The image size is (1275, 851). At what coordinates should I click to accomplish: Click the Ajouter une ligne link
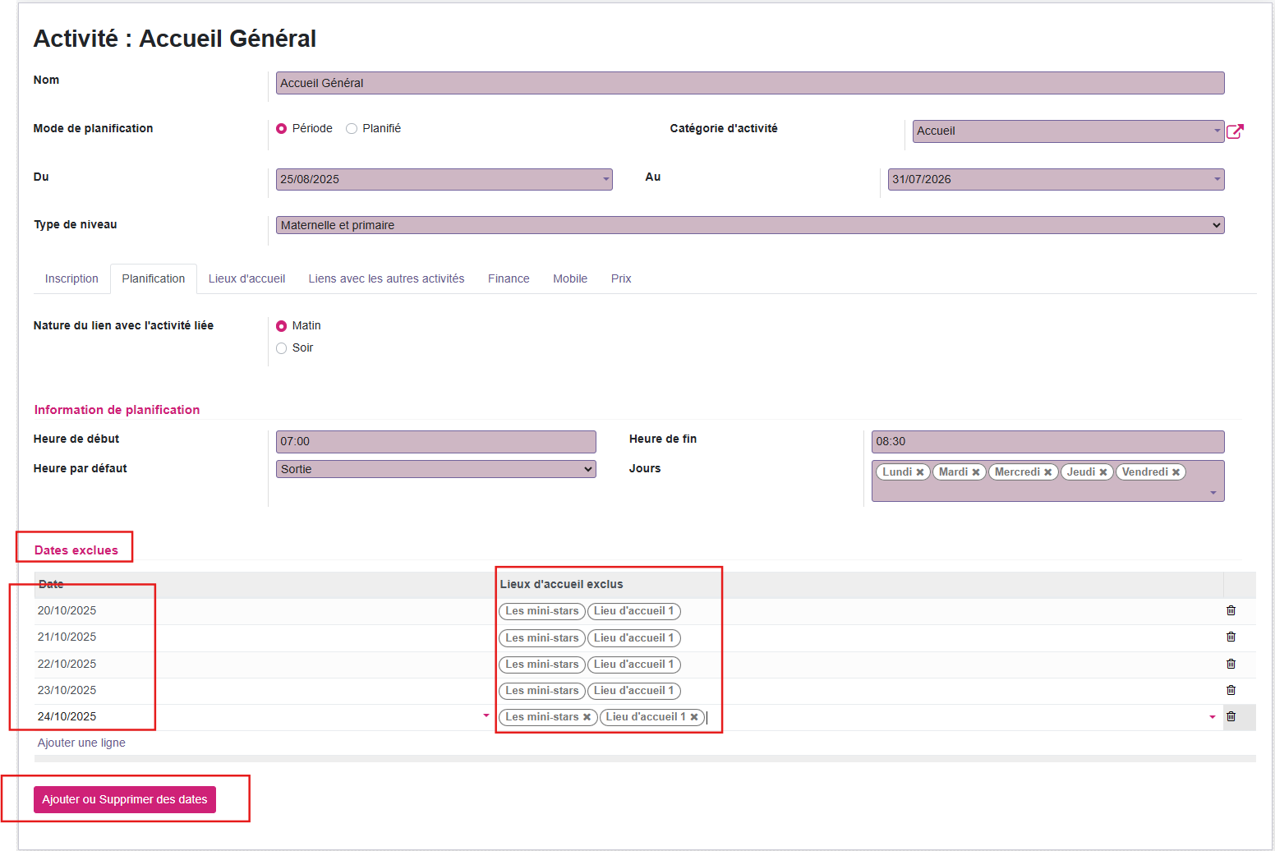click(x=81, y=743)
